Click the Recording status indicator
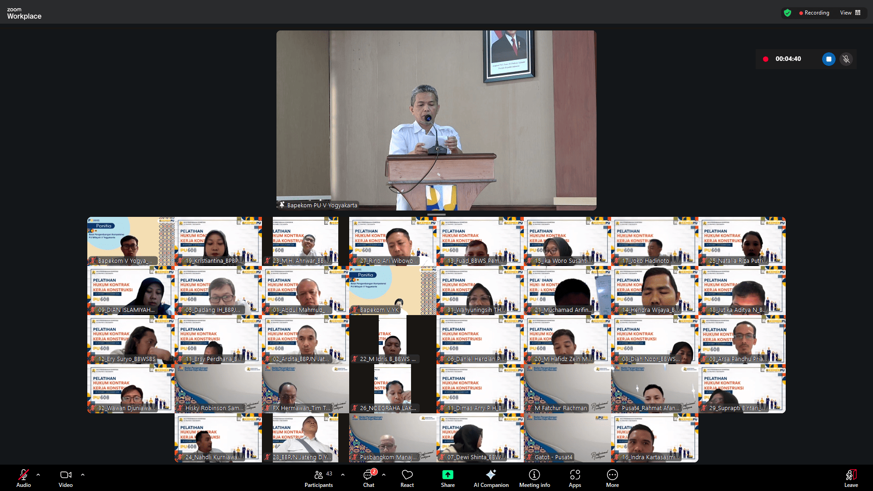This screenshot has width=873, height=491. (x=814, y=13)
